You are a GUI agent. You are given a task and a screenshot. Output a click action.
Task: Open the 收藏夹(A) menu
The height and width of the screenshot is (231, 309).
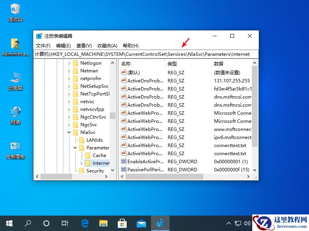coord(107,45)
